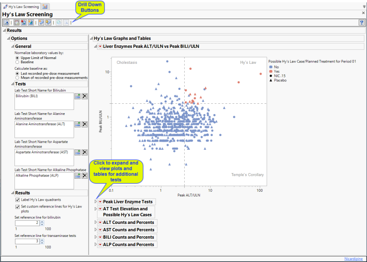Click the first drill-down icon with blue arrow
This screenshot has width=367, height=262.
coord(6,23)
